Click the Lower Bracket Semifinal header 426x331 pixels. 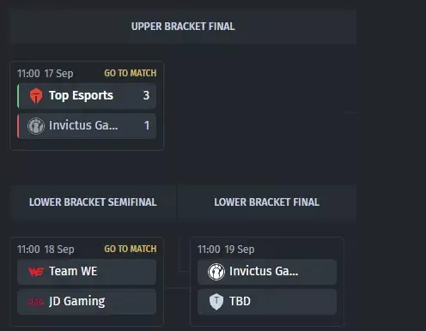click(93, 202)
